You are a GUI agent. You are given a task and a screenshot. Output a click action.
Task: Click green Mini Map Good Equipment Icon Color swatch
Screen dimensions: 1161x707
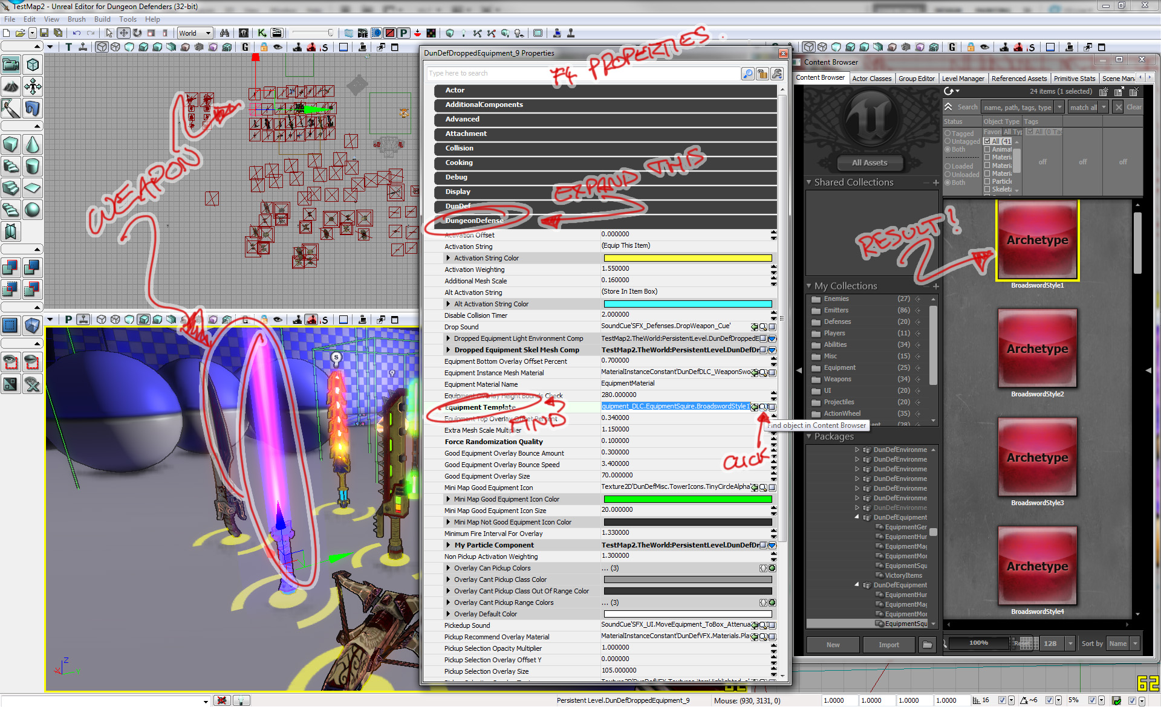(x=688, y=499)
